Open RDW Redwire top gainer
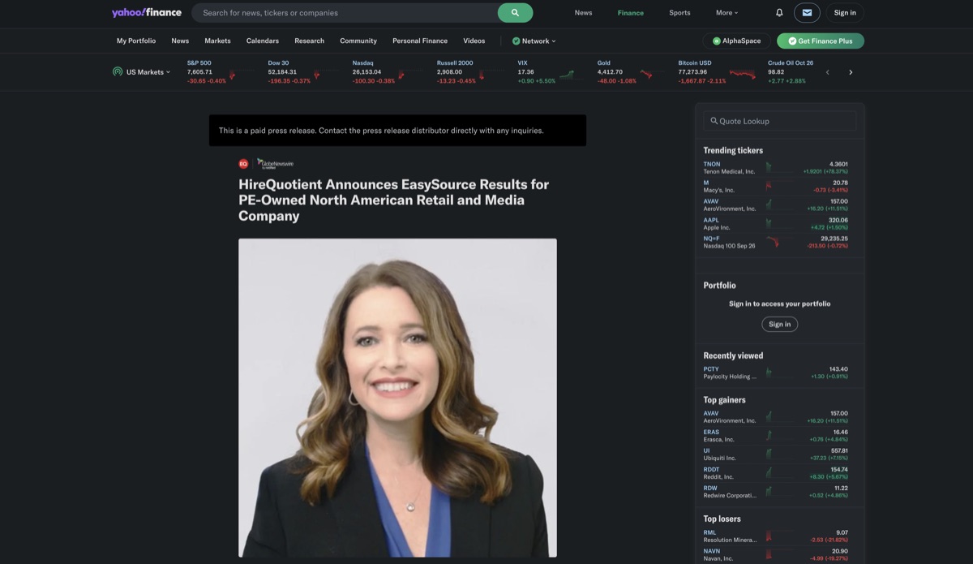Image resolution: width=973 pixels, height=564 pixels. 775,492
